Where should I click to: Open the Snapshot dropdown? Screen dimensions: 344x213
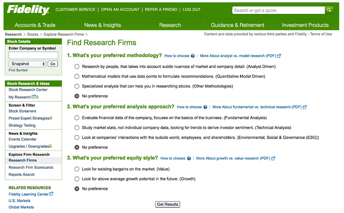click(x=28, y=64)
